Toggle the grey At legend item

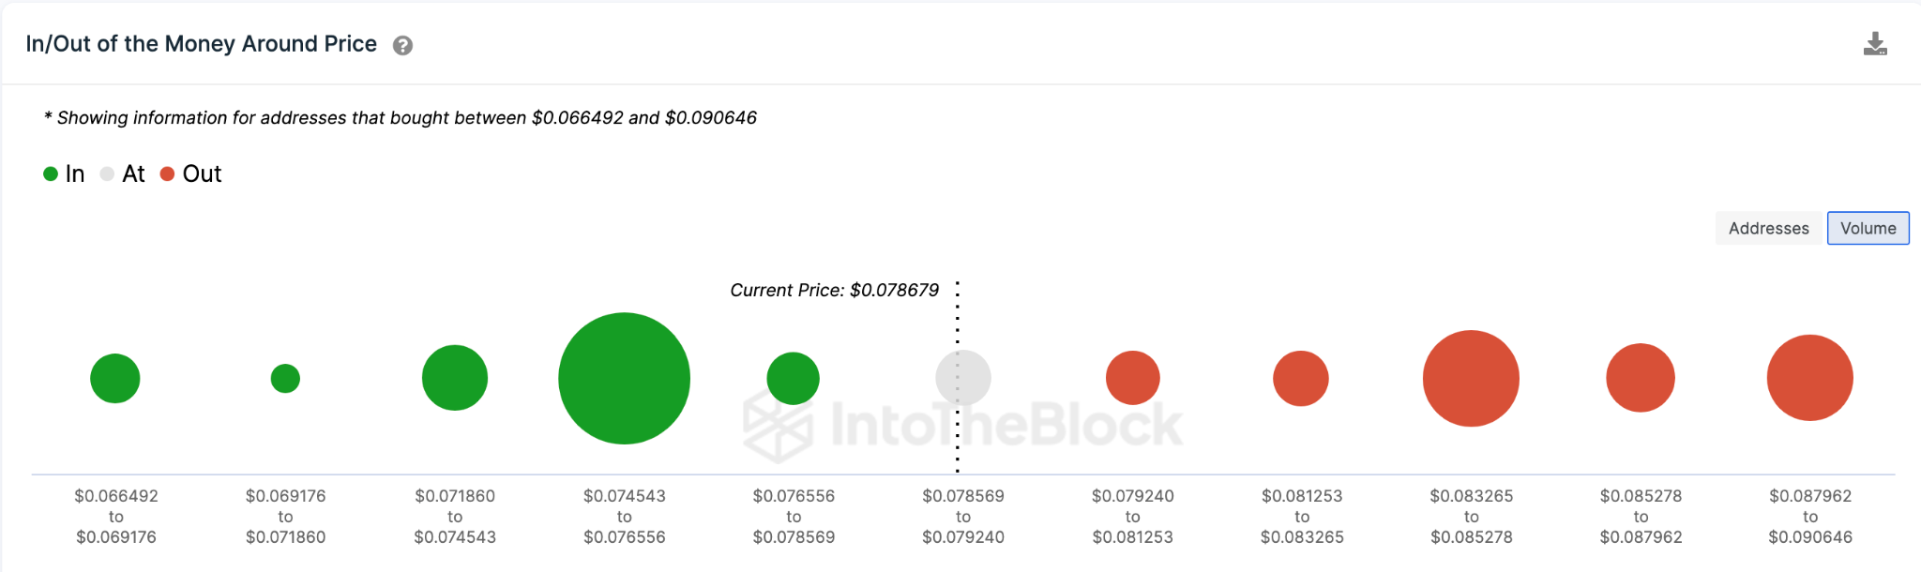[122, 173]
